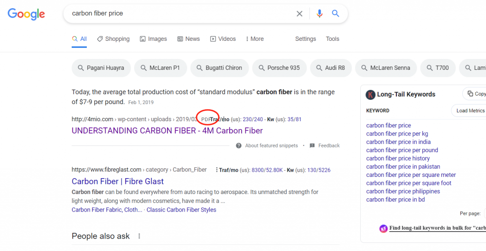The width and height of the screenshot is (486, 251).
Task: Click the Google logo
Action: click(x=27, y=14)
